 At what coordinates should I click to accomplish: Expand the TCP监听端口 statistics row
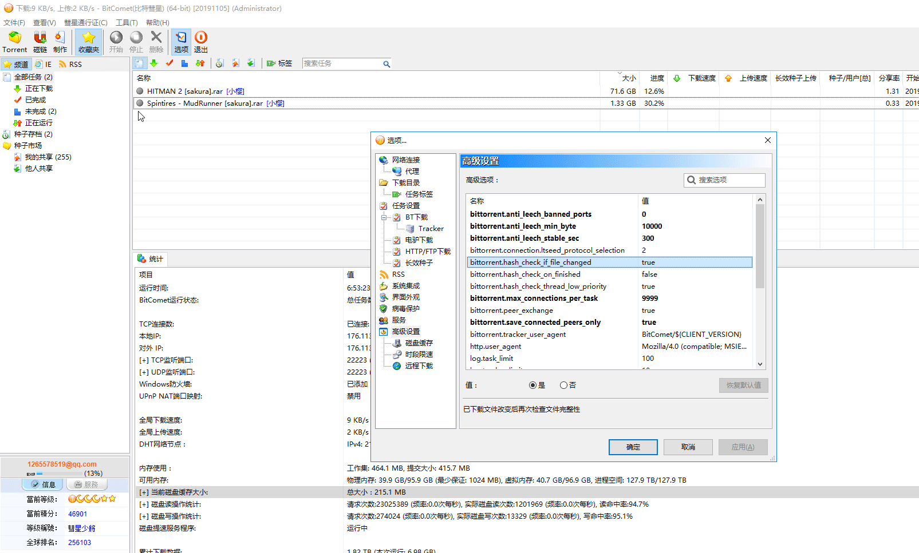click(x=144, y=360)
